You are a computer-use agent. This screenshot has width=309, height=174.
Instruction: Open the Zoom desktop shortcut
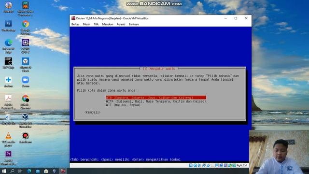click(x=26, y=82)
